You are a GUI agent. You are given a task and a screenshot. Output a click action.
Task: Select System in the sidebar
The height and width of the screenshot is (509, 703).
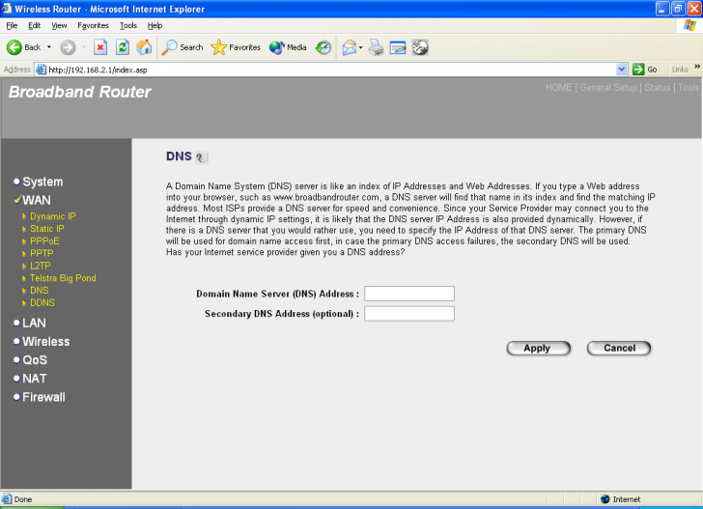42,182
